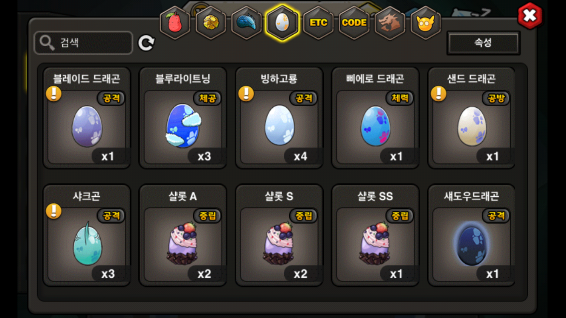Tap the exclamation badge on 샤크곤 egg

tap(54, 211)
